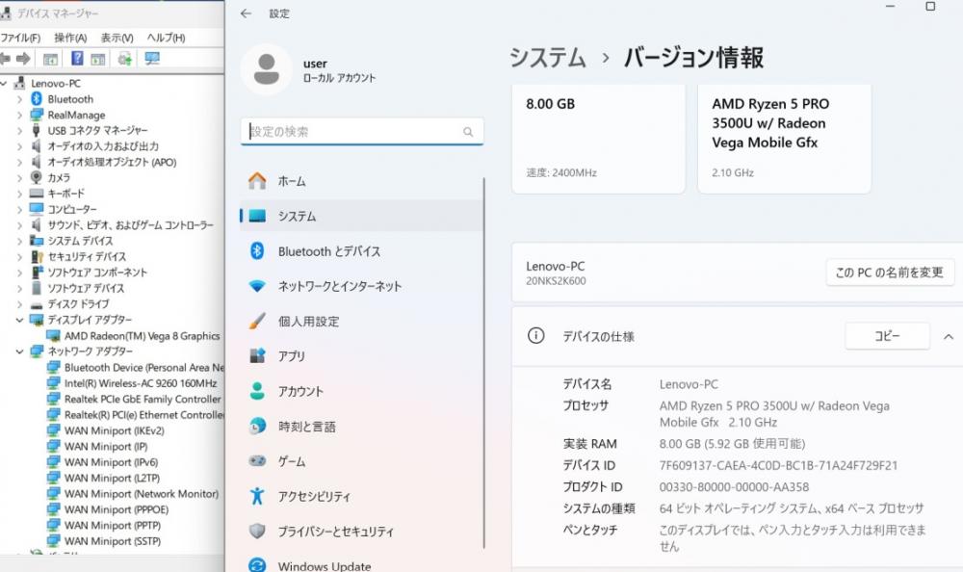Collapse the ネットワーク アダプター node
The image size is (963, 572).
point(19,351)
